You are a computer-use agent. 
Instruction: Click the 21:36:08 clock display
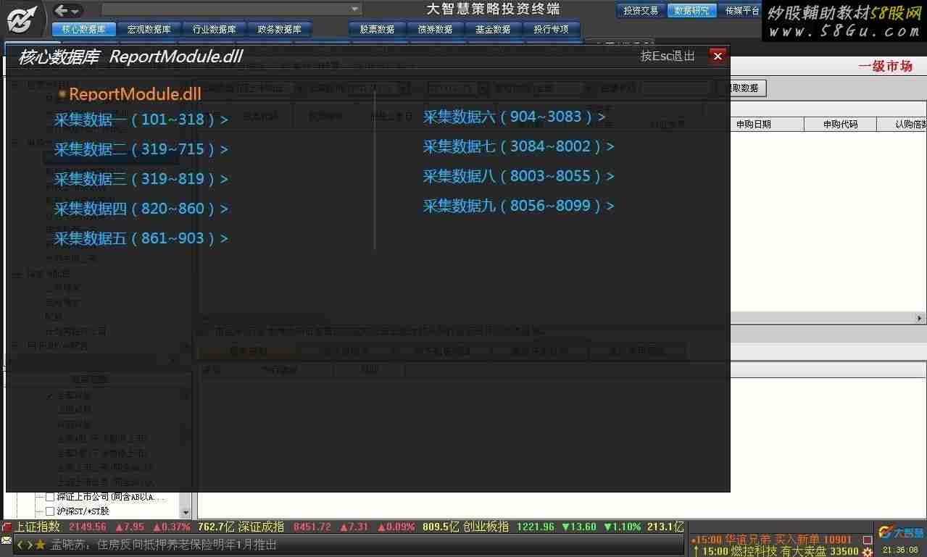[x=901, y=550]
